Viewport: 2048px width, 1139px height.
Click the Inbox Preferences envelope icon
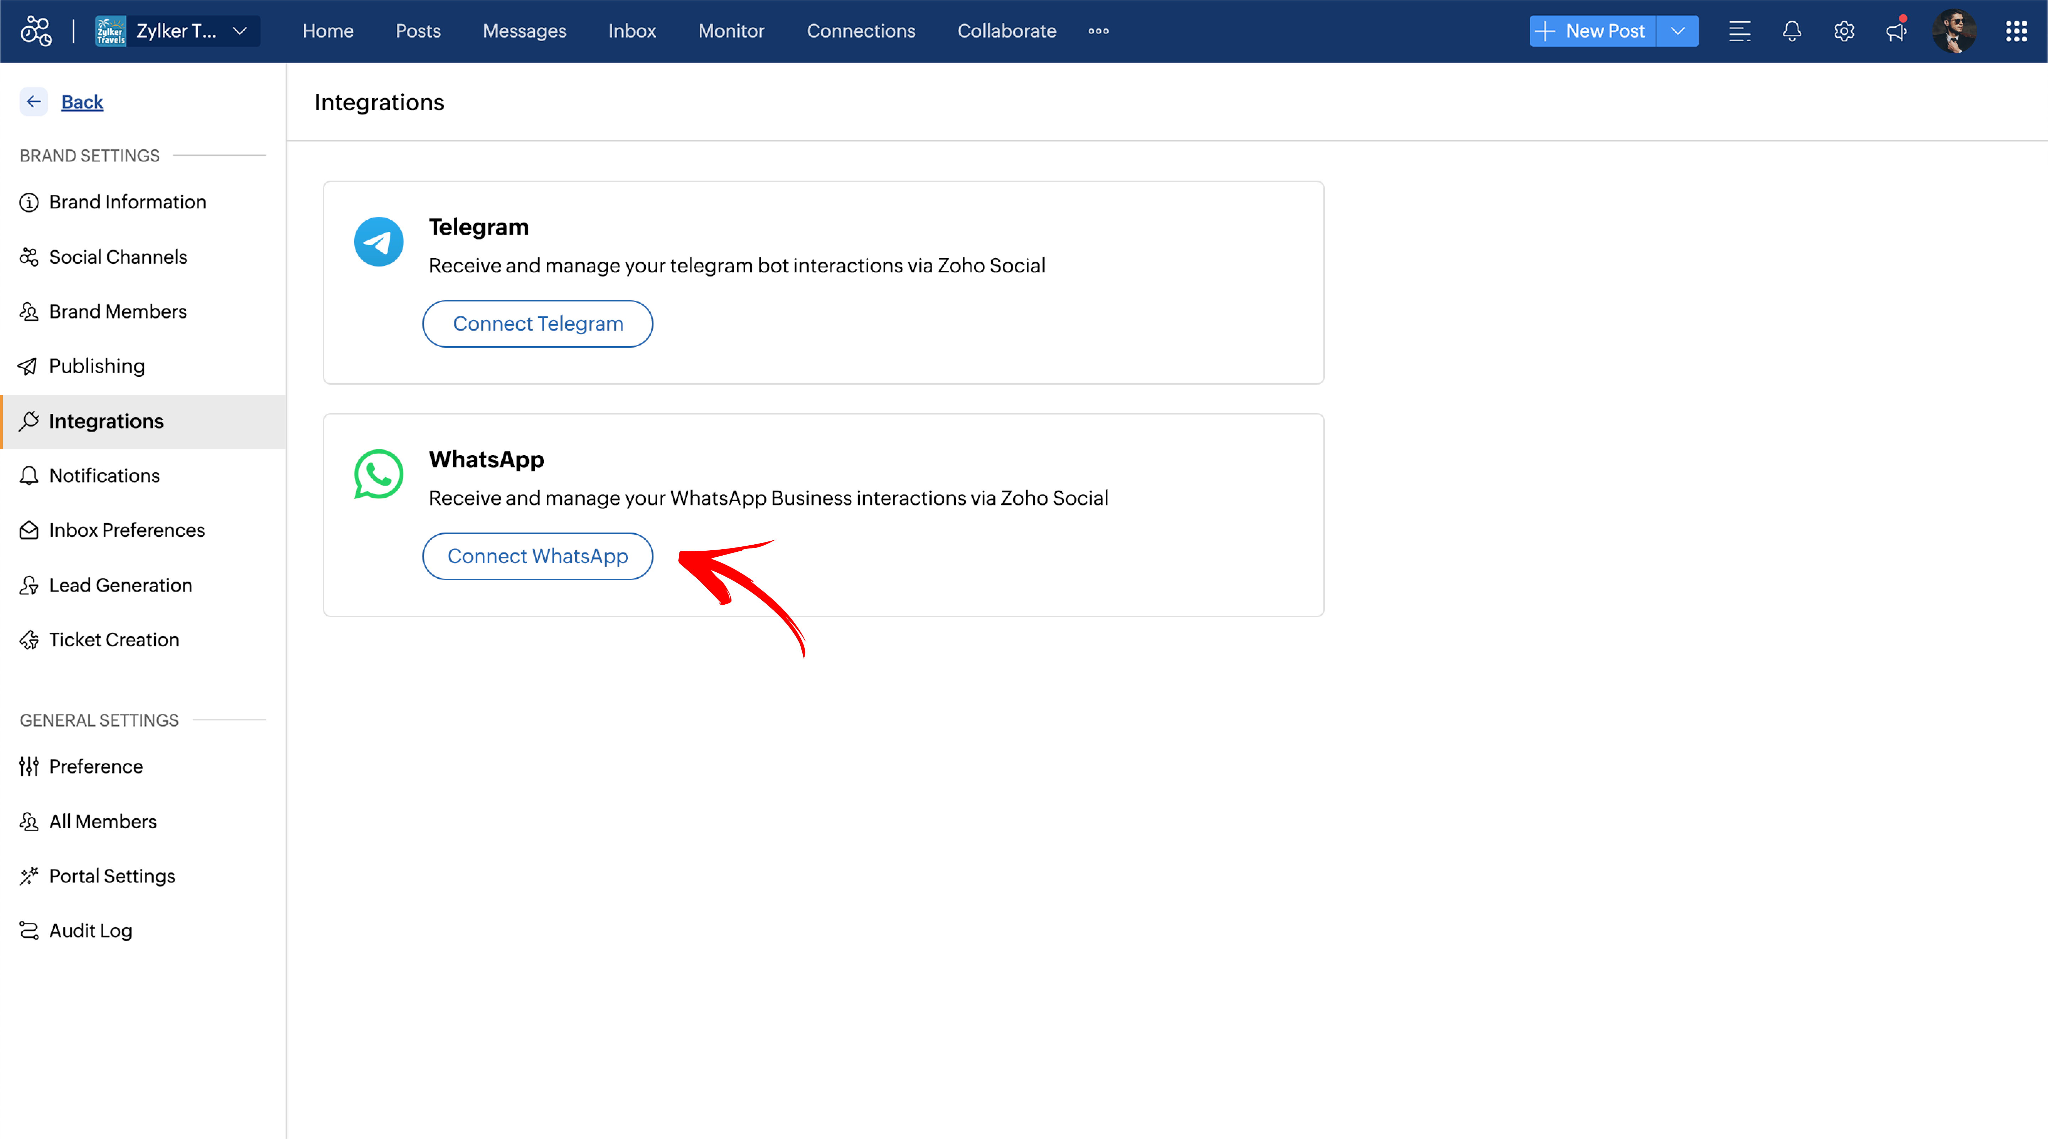(28, 530)
